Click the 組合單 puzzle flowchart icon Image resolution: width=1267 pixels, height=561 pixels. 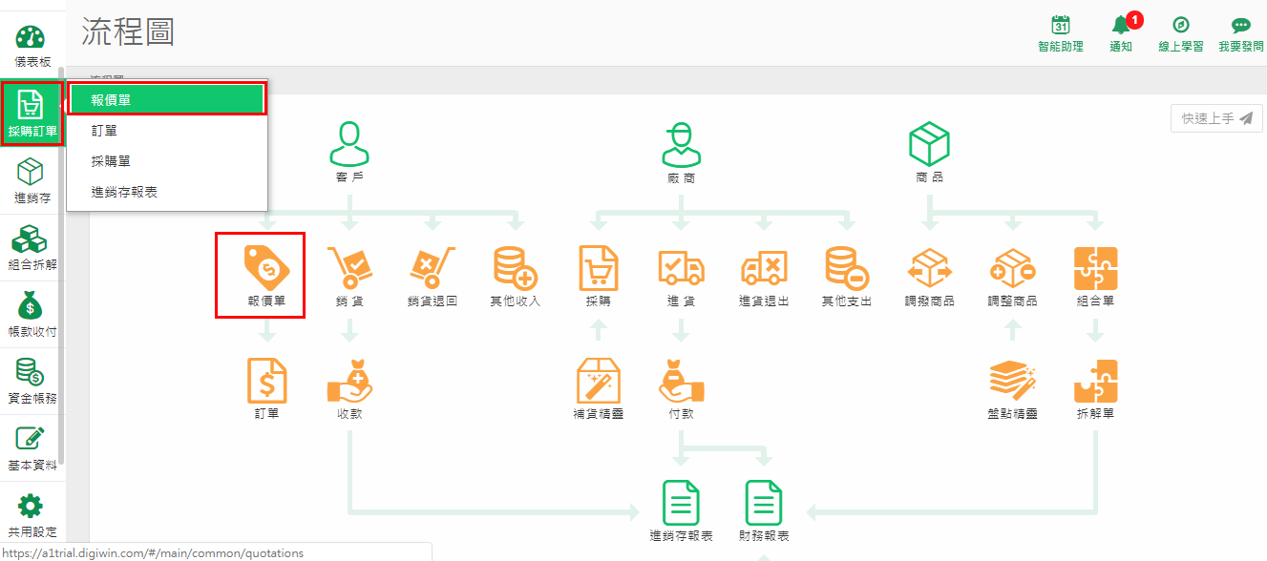click(1095, 268)
